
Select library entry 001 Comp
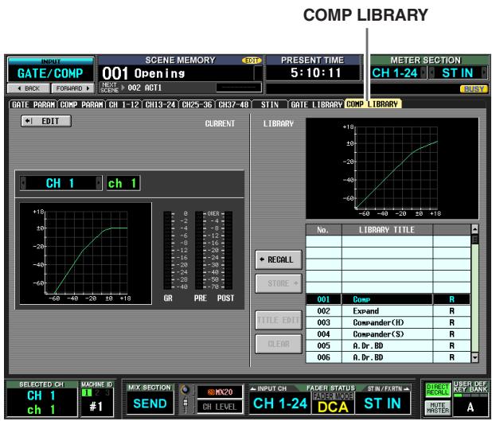click(x=389, y=299)
